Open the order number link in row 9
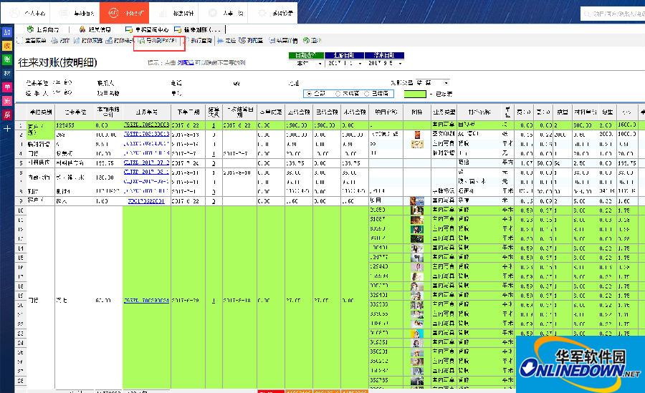Image resolution: width=645 pixels, height=393 pixels. click(x=148, y=201)
